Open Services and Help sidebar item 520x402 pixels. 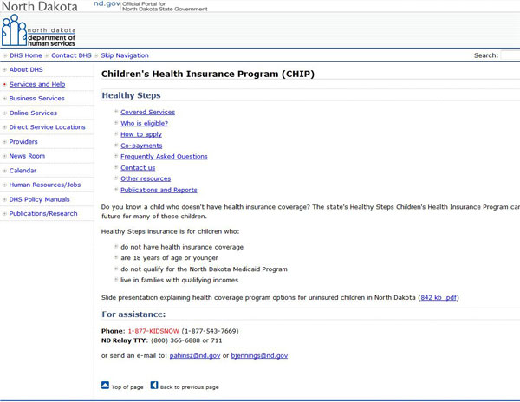[37, 84]
